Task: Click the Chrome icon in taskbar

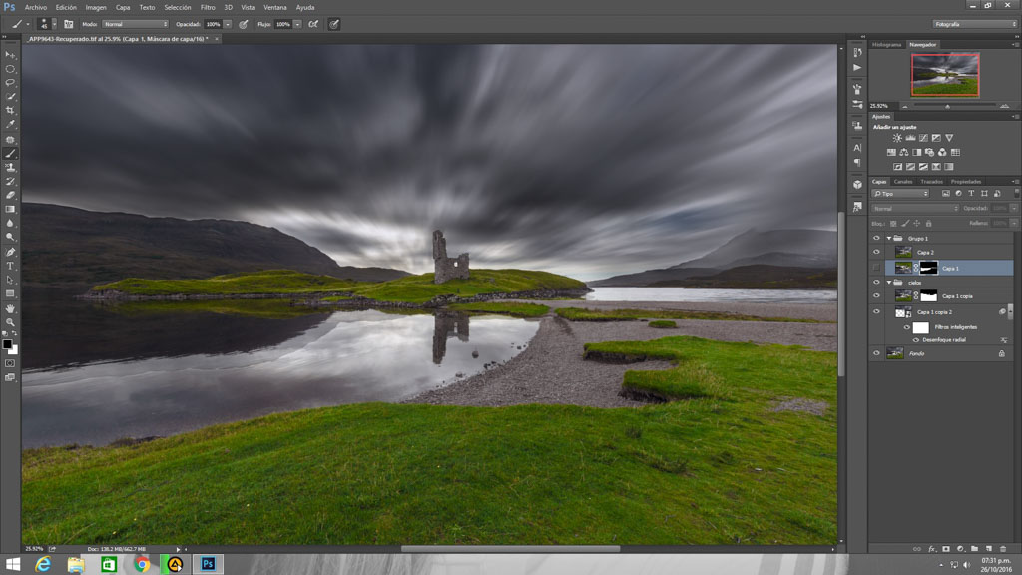Action: pos(142,564)
